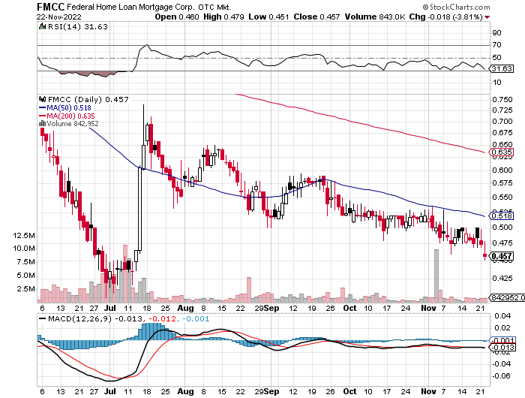Click the 2.5M volume axis label
The image size is (525, 398).
(x=25, y=289)
